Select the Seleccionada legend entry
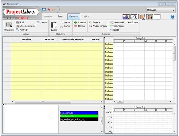This screenshot has height=136, width=179. [79, 113]
